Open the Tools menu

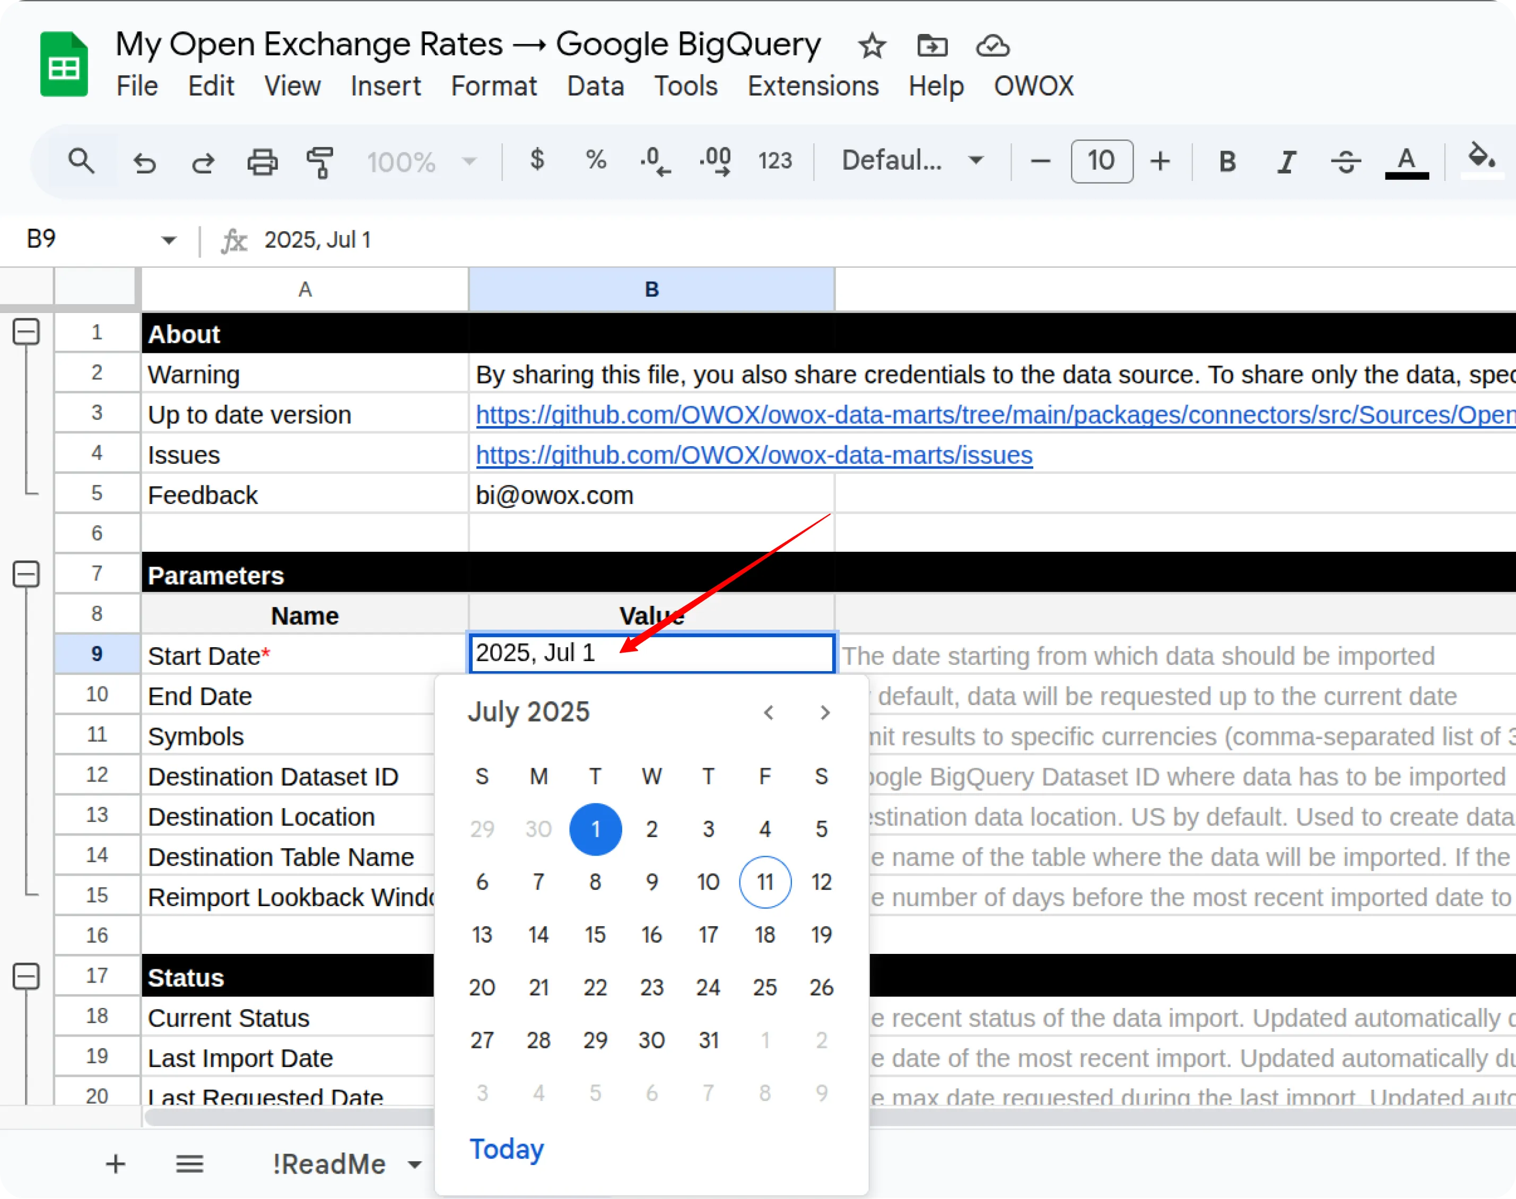click(x=686, y=86)
